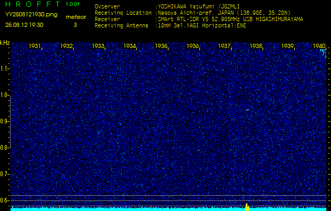Image resolution: width=331 pixels, height=211 pixels.
Task: Select the meteor count value 3
Action: [x=75, y=25]
